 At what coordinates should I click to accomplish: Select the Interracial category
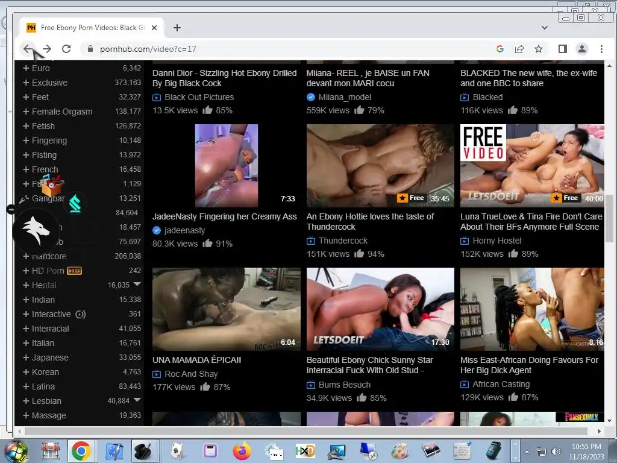51,329
